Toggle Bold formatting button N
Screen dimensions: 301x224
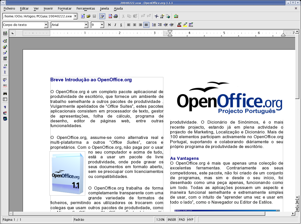[109, 25]
